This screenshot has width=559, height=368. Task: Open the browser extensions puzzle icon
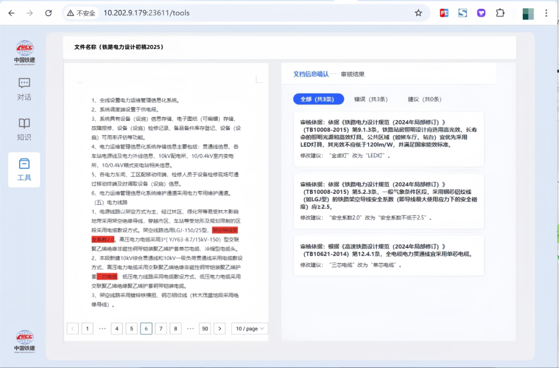pyautogui.click(x=500, y=13)
